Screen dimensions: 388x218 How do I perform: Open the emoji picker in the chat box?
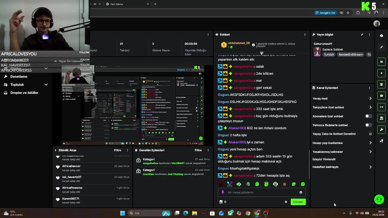click(x=301, y=192)
